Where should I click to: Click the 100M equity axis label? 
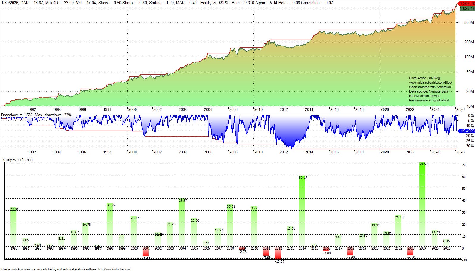[469, 57]
